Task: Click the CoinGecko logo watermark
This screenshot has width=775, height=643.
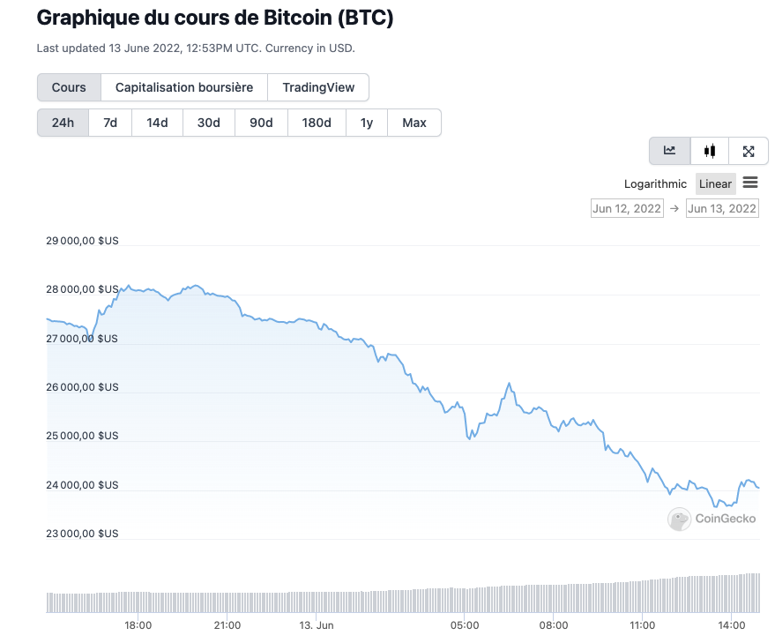Action: (712, 519)
